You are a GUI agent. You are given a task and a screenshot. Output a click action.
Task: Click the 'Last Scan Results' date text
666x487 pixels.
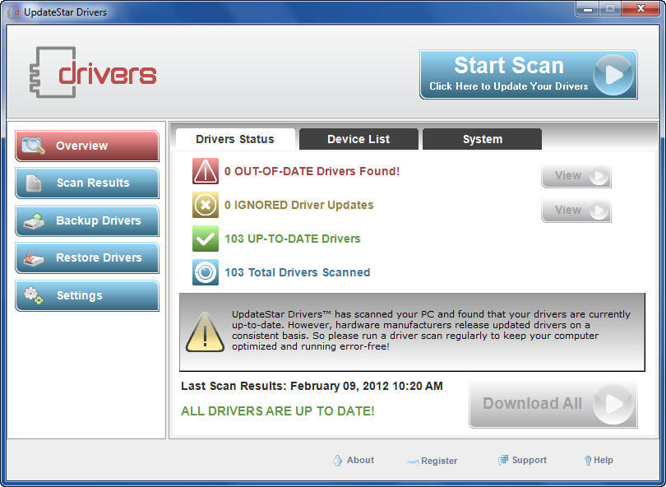(x=312, y=386)
